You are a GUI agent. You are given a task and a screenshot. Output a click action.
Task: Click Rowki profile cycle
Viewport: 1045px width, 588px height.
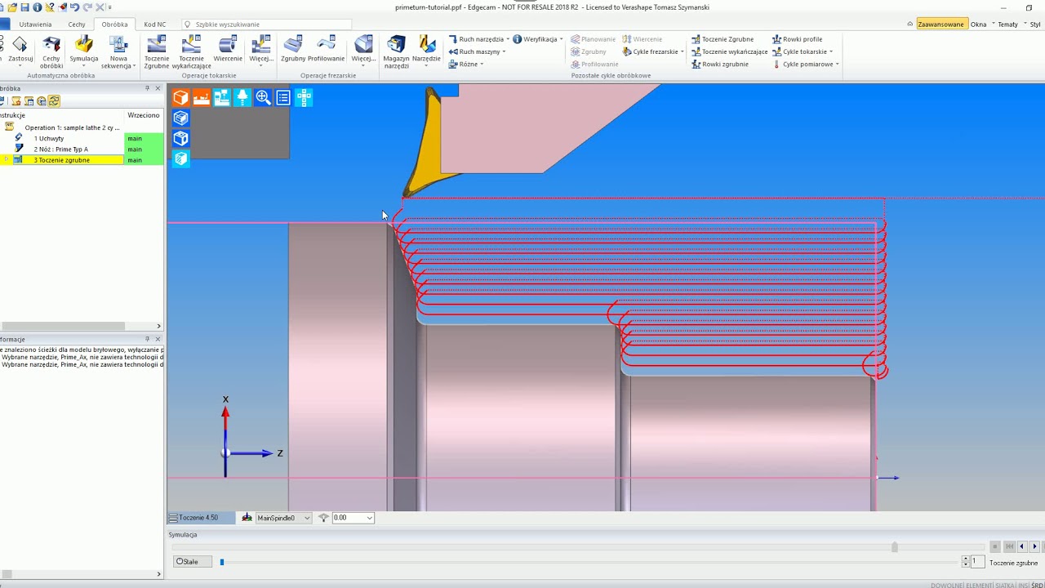(x=797, y=39)
